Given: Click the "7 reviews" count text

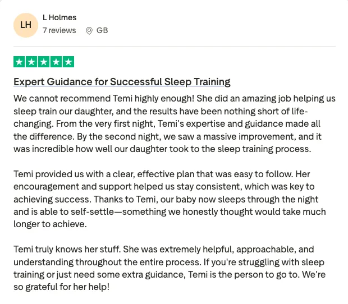Looking at the screenshot, I should (x=59, y=30).
